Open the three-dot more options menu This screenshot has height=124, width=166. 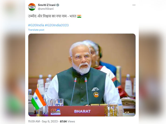[x=134, y=5]
